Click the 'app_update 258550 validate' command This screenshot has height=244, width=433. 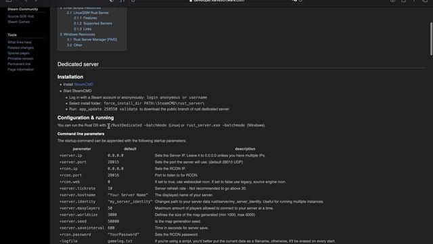click(x=108, y=109)
